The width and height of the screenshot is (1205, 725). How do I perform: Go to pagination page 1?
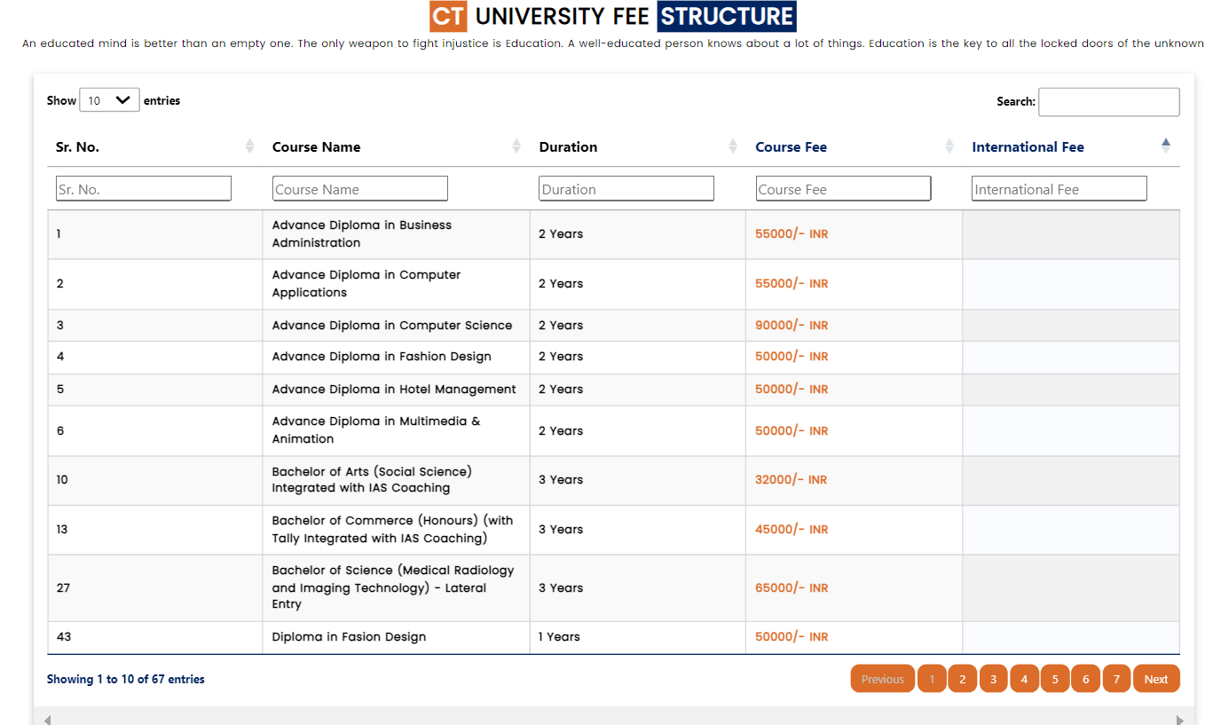(932, 679)
